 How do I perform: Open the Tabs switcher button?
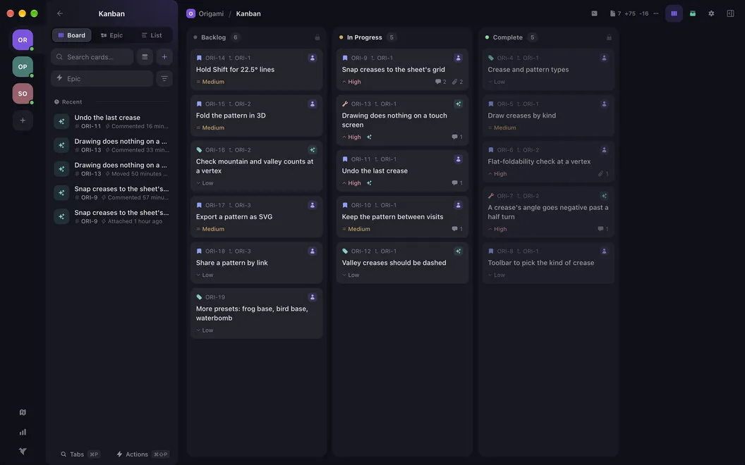[x=80, y=454]
